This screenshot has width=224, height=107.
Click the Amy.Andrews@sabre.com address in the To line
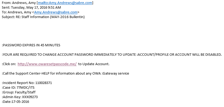tap(56, 12)
